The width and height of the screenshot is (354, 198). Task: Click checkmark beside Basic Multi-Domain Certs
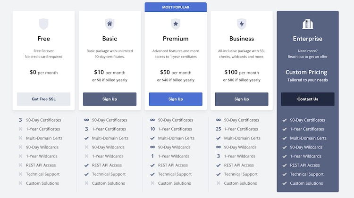pyautogui.click(x=86, y=138)
